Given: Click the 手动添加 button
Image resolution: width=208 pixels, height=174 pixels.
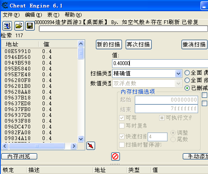Looking at the screenshot, I should pyautogui.click(x=196, y=157).
